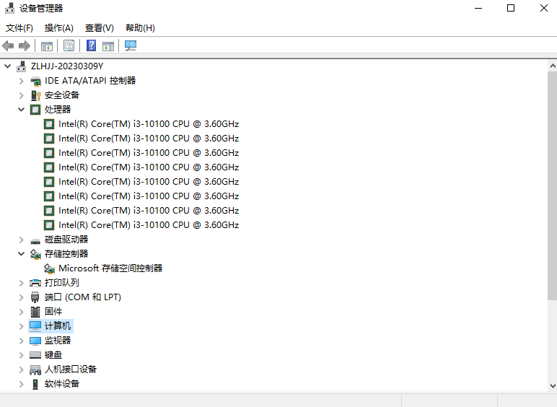
Task: Click the 键盘 keyboard icon
Action: pos(35,355)
